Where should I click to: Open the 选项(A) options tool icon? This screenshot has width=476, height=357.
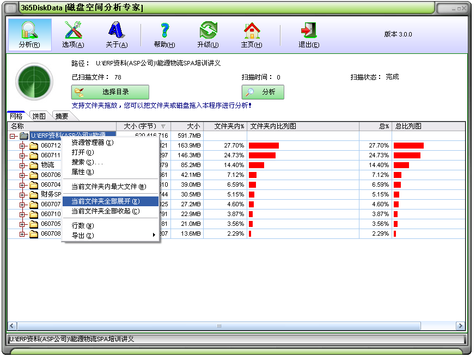(73, 35)
